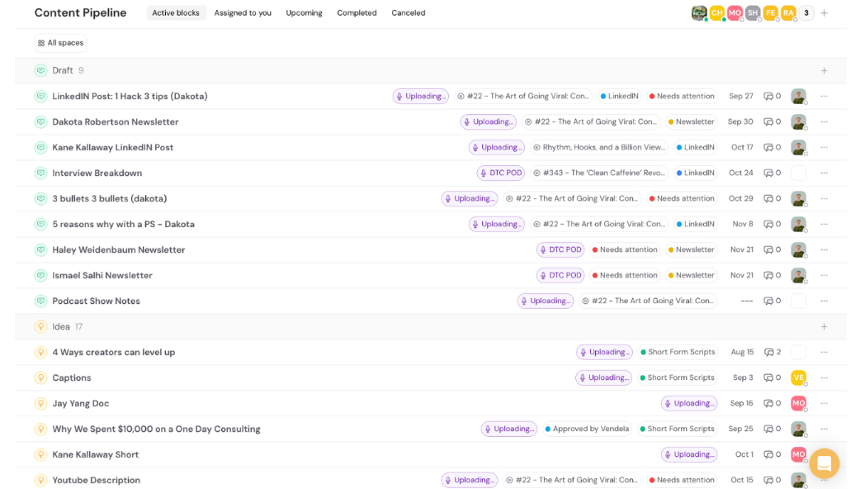Open LinkedIN Post: 1 Hack 3 tips (Dakota)
Viewport: 860px width, 489px height.
[130, 96]
